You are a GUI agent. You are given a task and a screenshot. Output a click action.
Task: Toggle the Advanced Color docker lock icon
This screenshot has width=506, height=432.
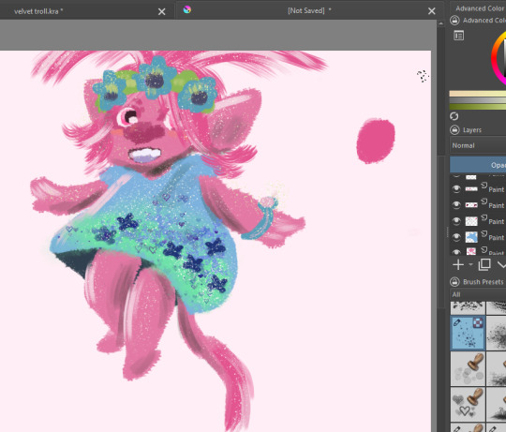[454, 21]
